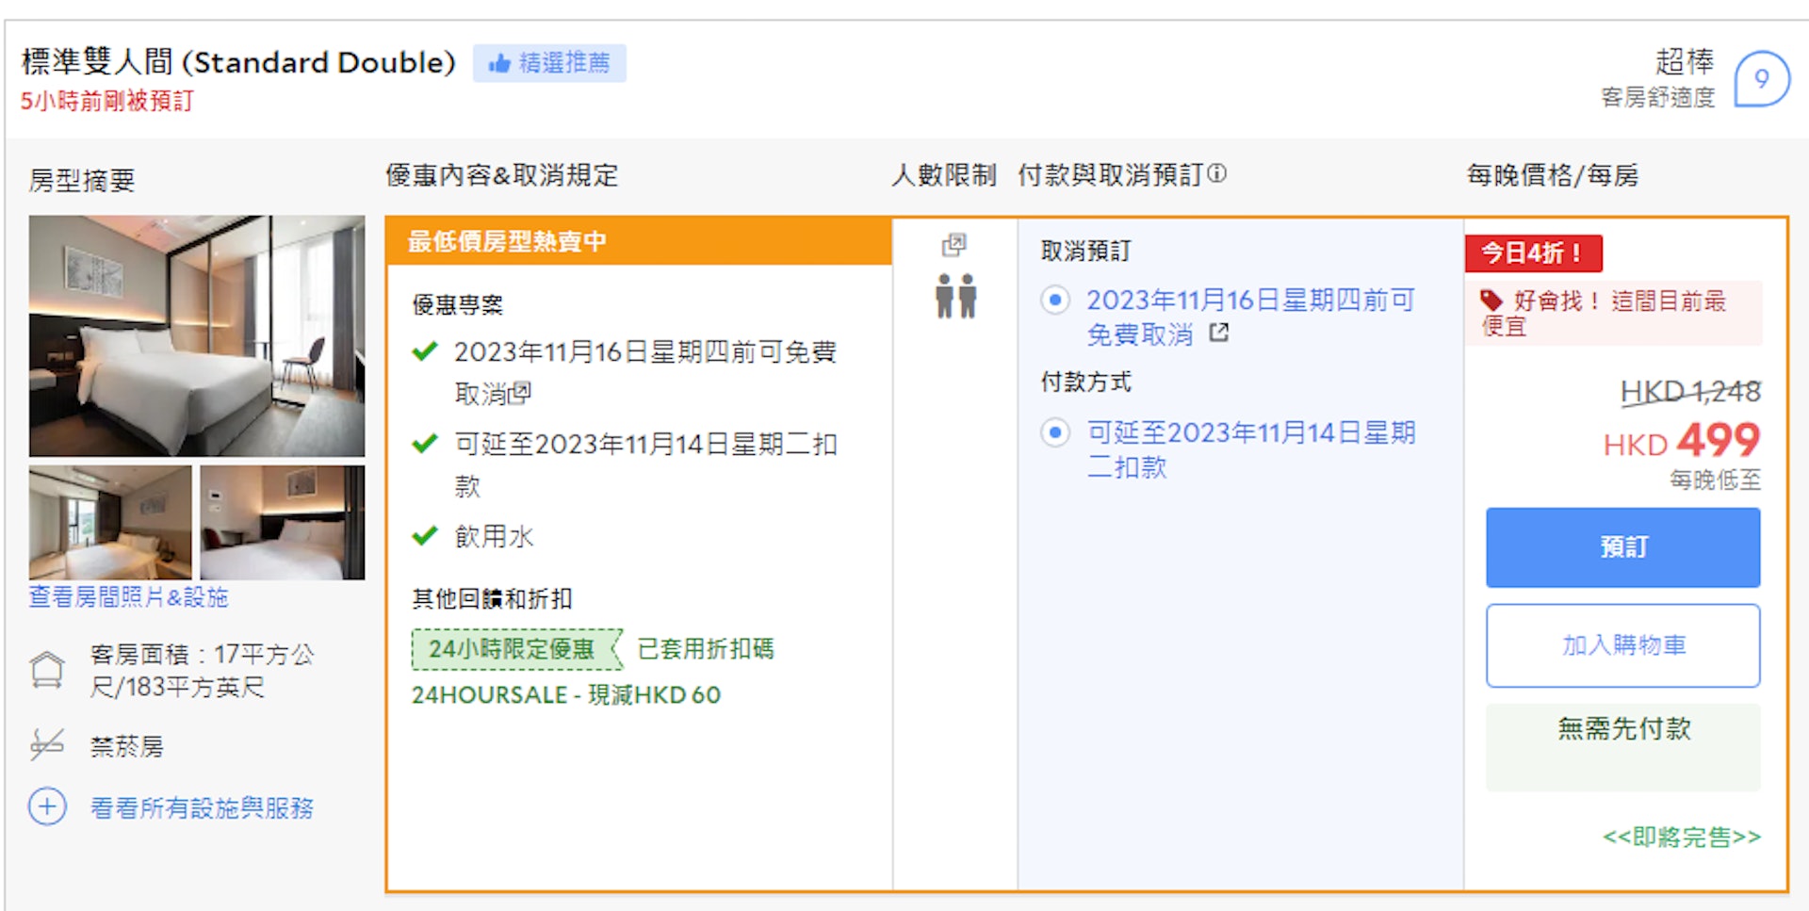Click the popup icon after 取消 in the offer list
Image resolution: width=1809 pixels, height=911 pixels.
click(x=522, y=391)
